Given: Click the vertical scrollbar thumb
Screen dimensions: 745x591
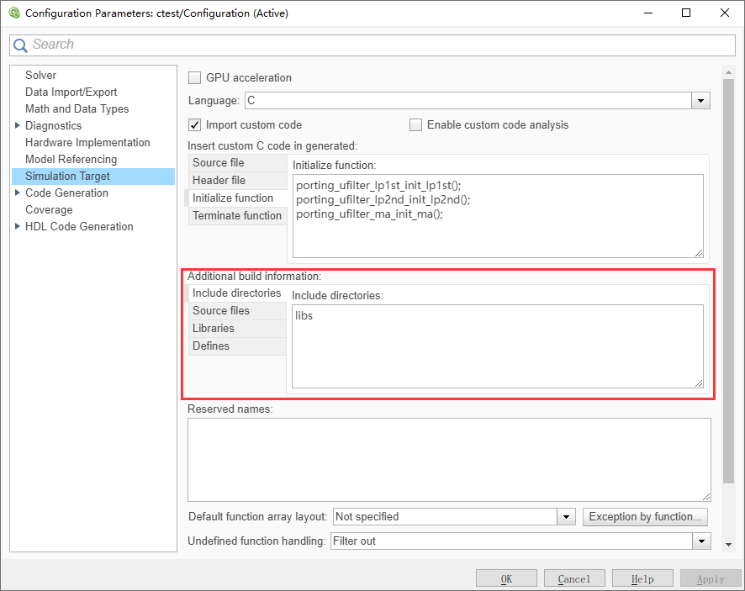Looking at the screenshot, I should click(728, 282).
